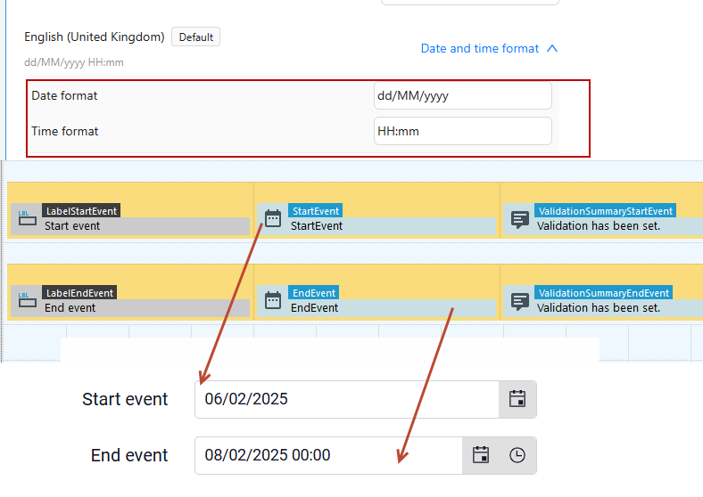This screenshot has width=703, height=497.
Task: Click the EndEvent calendar control icon
Action: 273,300
